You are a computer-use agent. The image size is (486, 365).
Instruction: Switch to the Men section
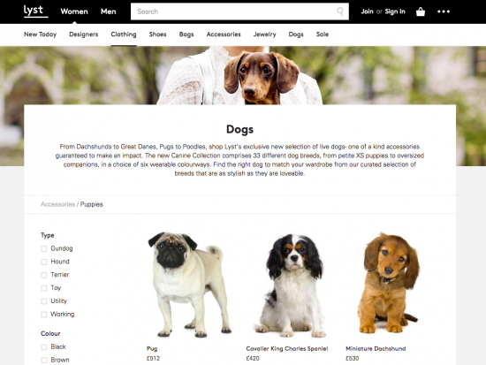108,11
